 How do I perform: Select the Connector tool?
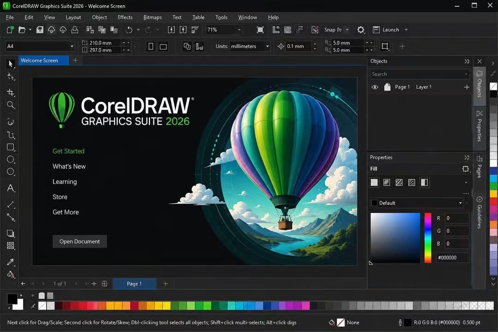tap(11, 217)
